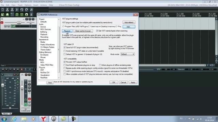This screenshot has height=122, width=218.
Task: Click the transport Play button
Action: point(6,69)
